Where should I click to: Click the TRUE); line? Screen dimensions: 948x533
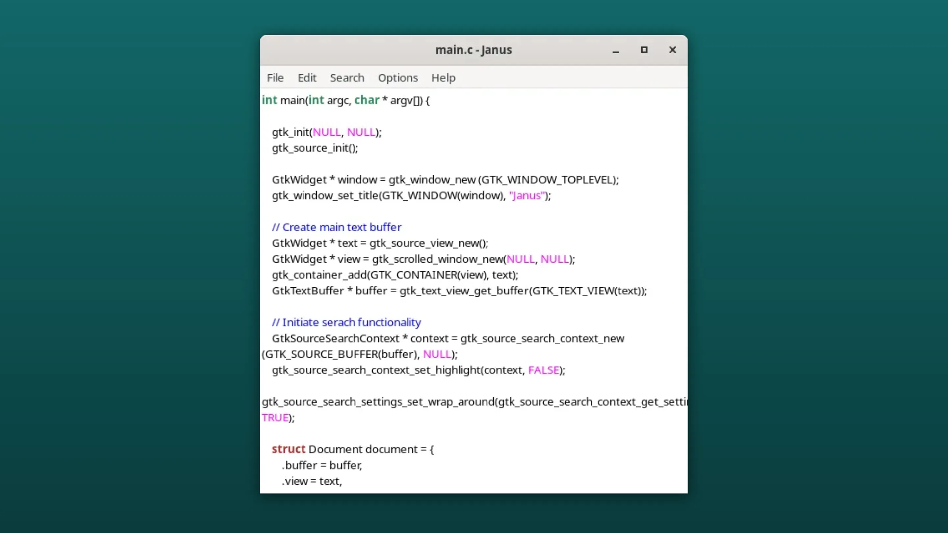coord(278,417)
